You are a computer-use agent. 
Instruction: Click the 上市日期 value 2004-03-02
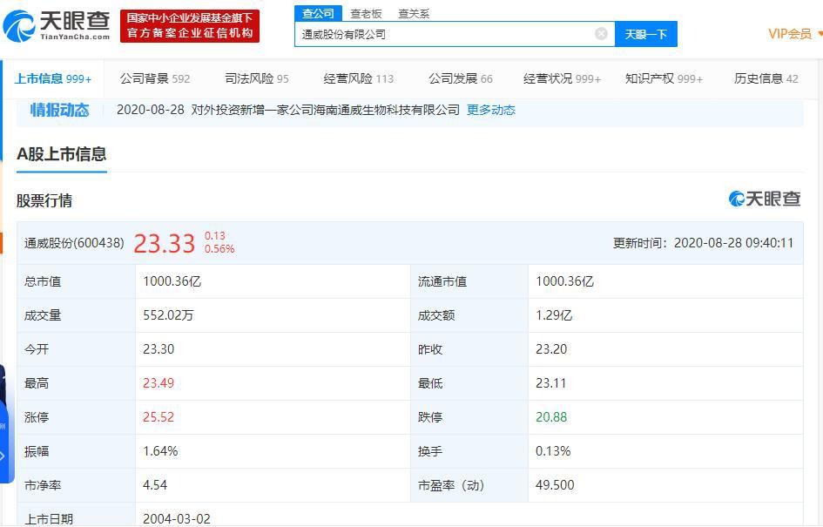[x=176, y=518]
